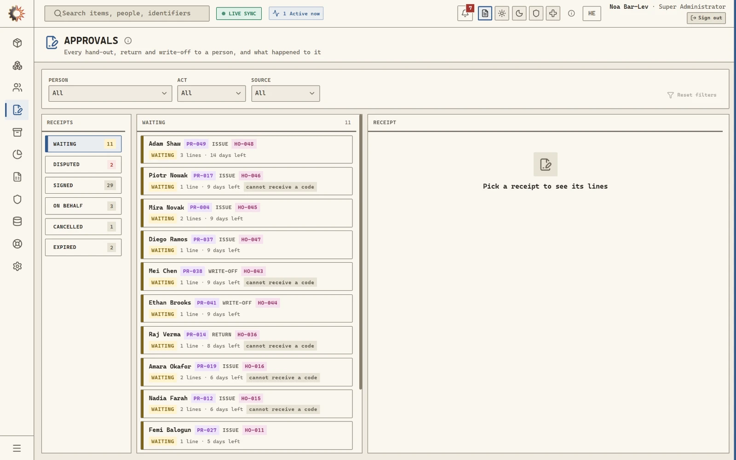The width and height of the screenshot is (736, 460).
Task: Click Reset filters link
Action: (692, 95)
